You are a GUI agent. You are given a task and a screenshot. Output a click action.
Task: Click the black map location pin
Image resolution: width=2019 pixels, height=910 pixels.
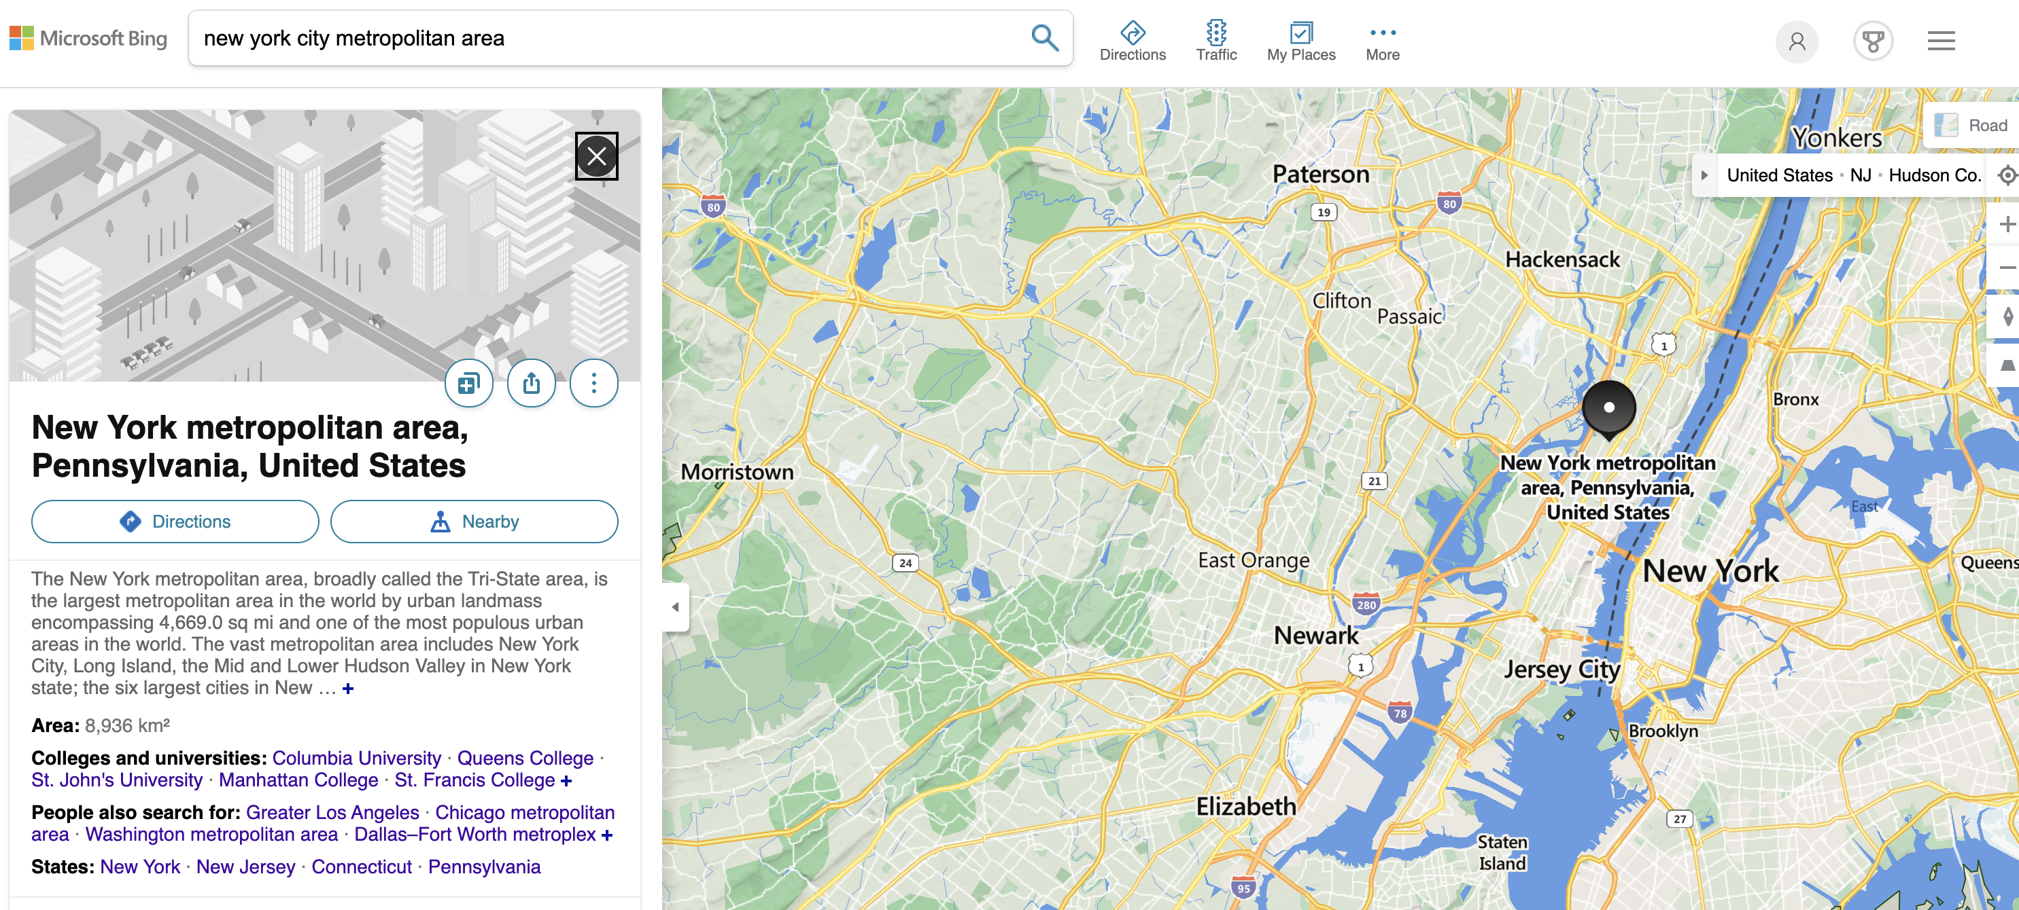(x=1608, y=409)
